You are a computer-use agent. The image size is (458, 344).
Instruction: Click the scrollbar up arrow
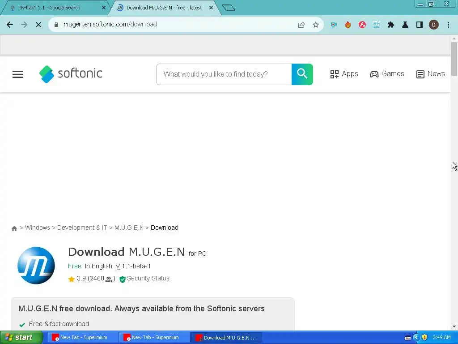point(454,39)
